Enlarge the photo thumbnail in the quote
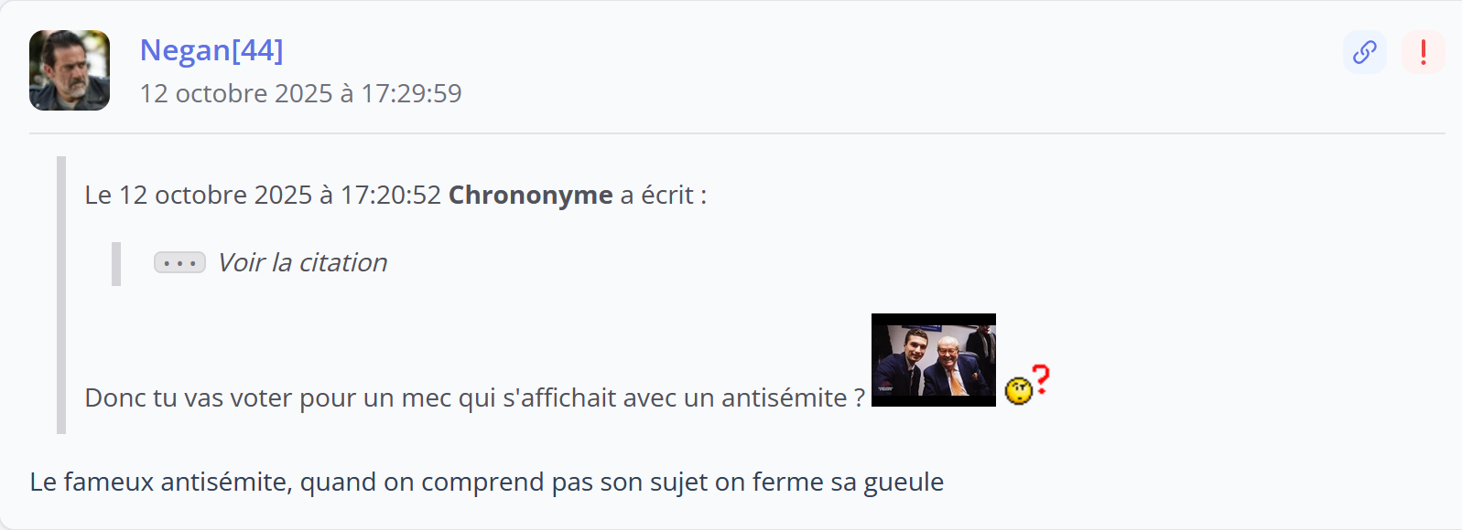 pyautogui.click(x=933, y=360)
